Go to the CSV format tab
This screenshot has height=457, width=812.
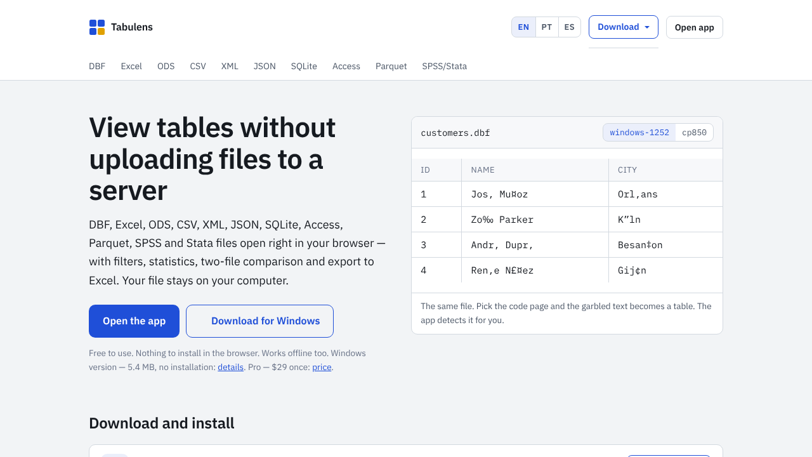[x=198, y=66]
